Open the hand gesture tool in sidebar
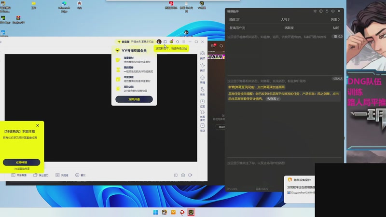 [x=202, y=91]
